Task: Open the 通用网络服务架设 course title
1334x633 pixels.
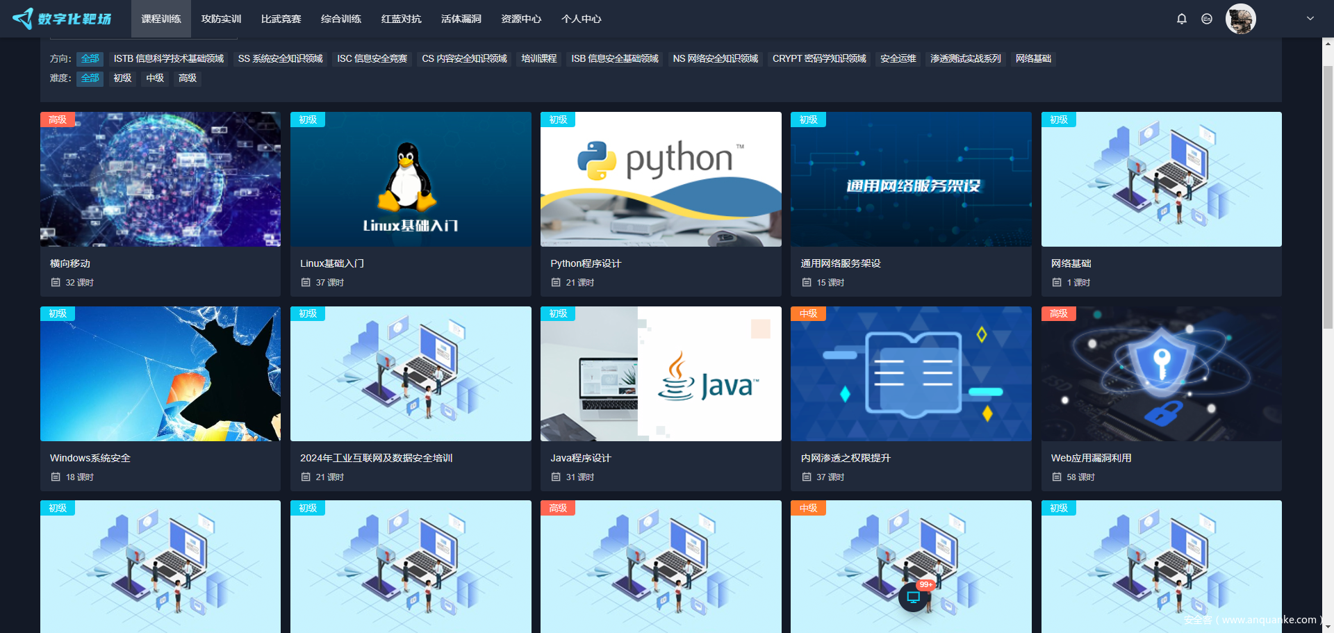Action: coord(841,264)
